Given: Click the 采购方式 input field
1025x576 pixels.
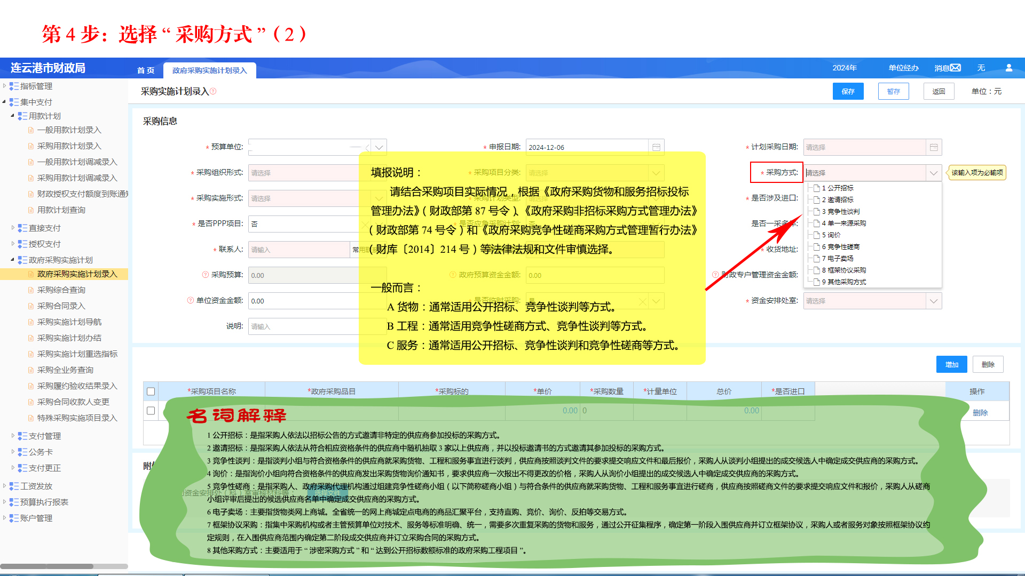Looking at the screenshot, I should [865, 173].
